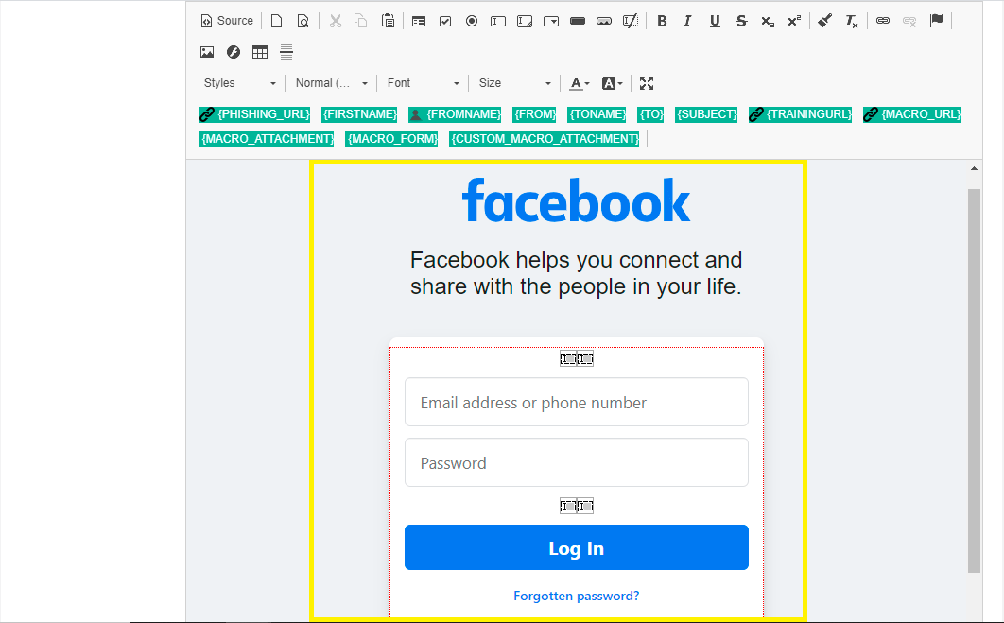Click the Remove Format icon

click(851, 21)
